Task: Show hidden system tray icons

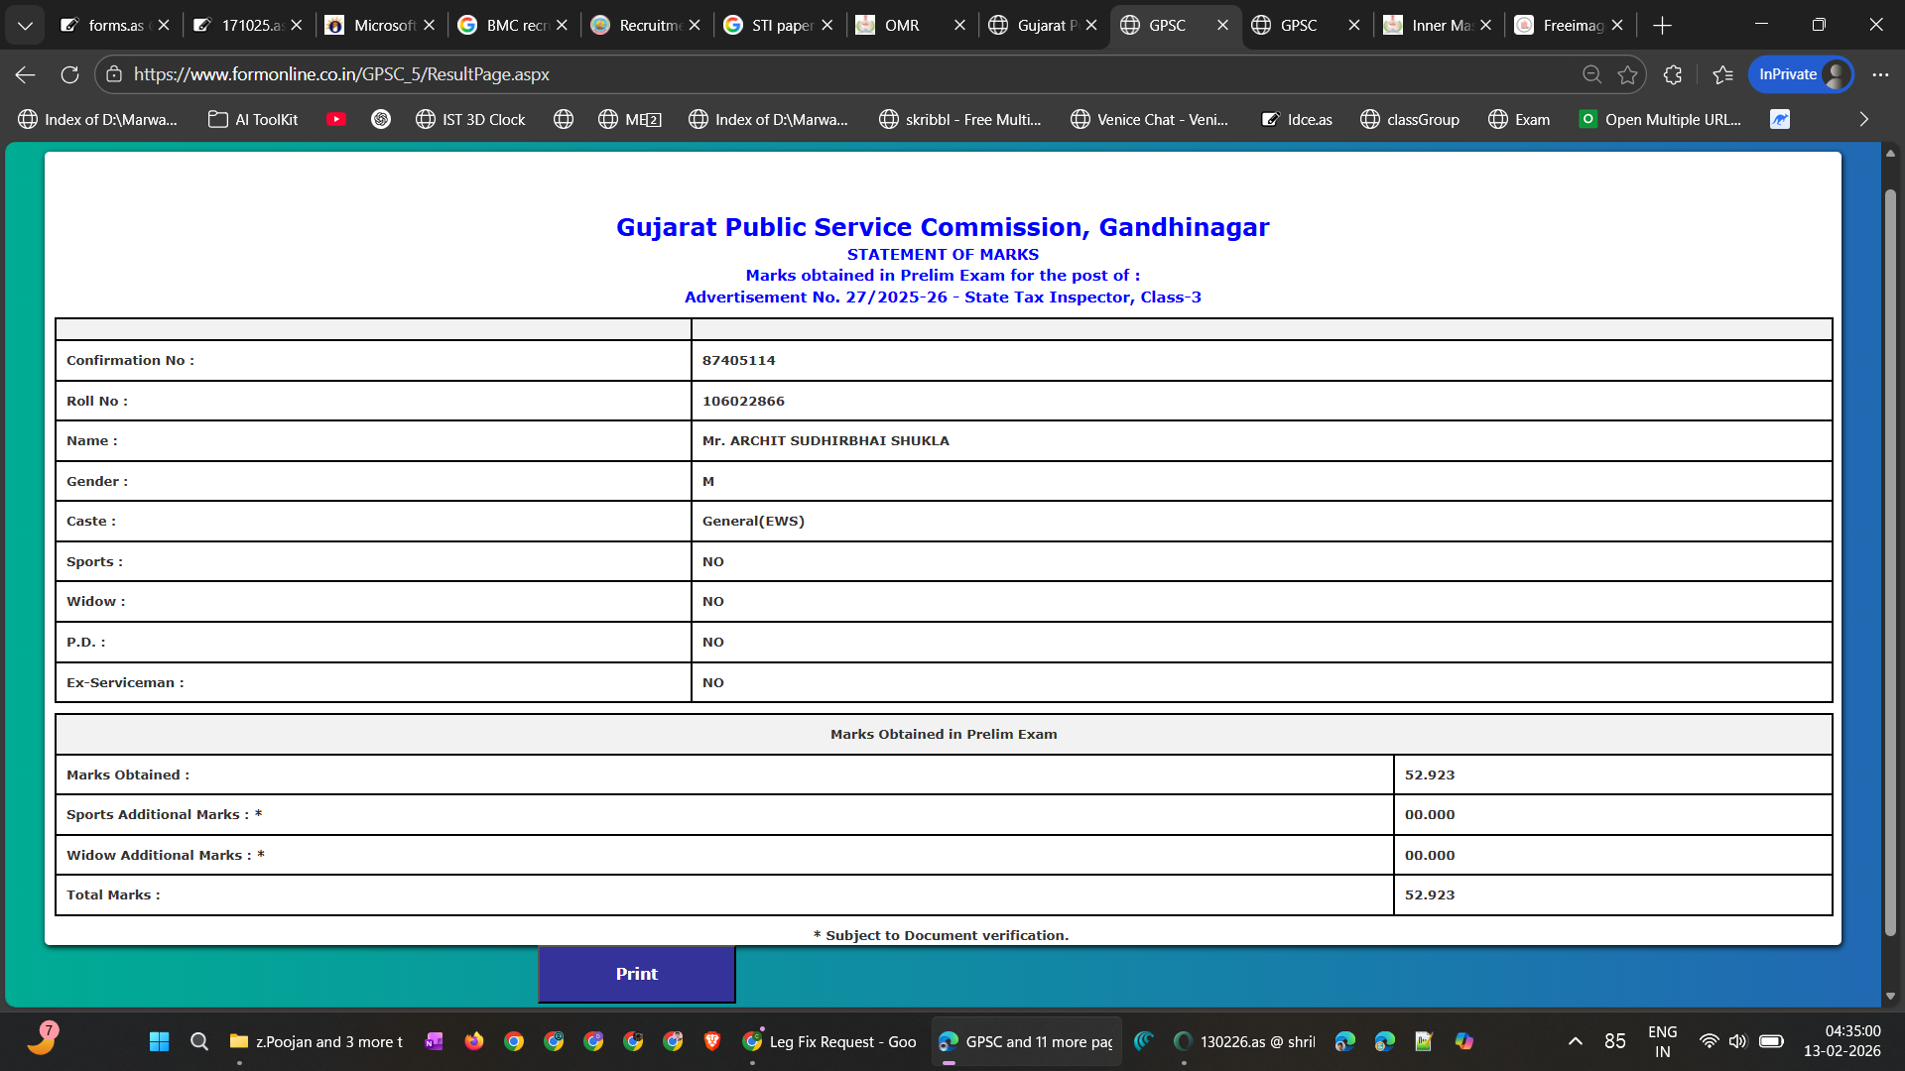Action: tap(1575, 1041)
